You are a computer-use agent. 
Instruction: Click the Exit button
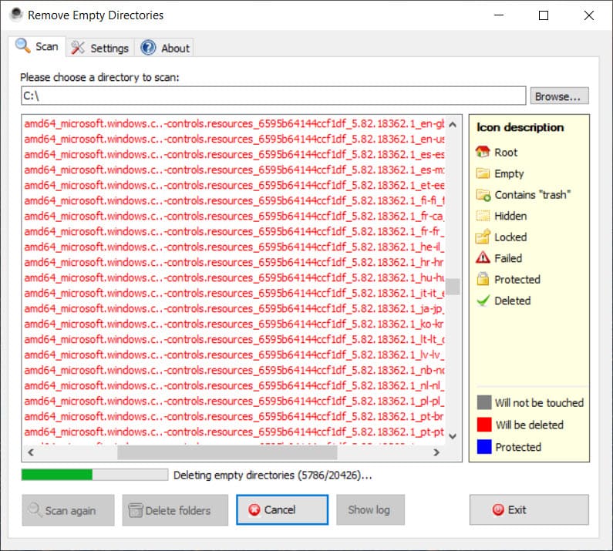click(x=528, y=509)
